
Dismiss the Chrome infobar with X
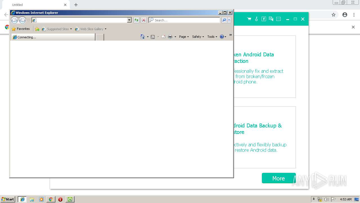353,27
